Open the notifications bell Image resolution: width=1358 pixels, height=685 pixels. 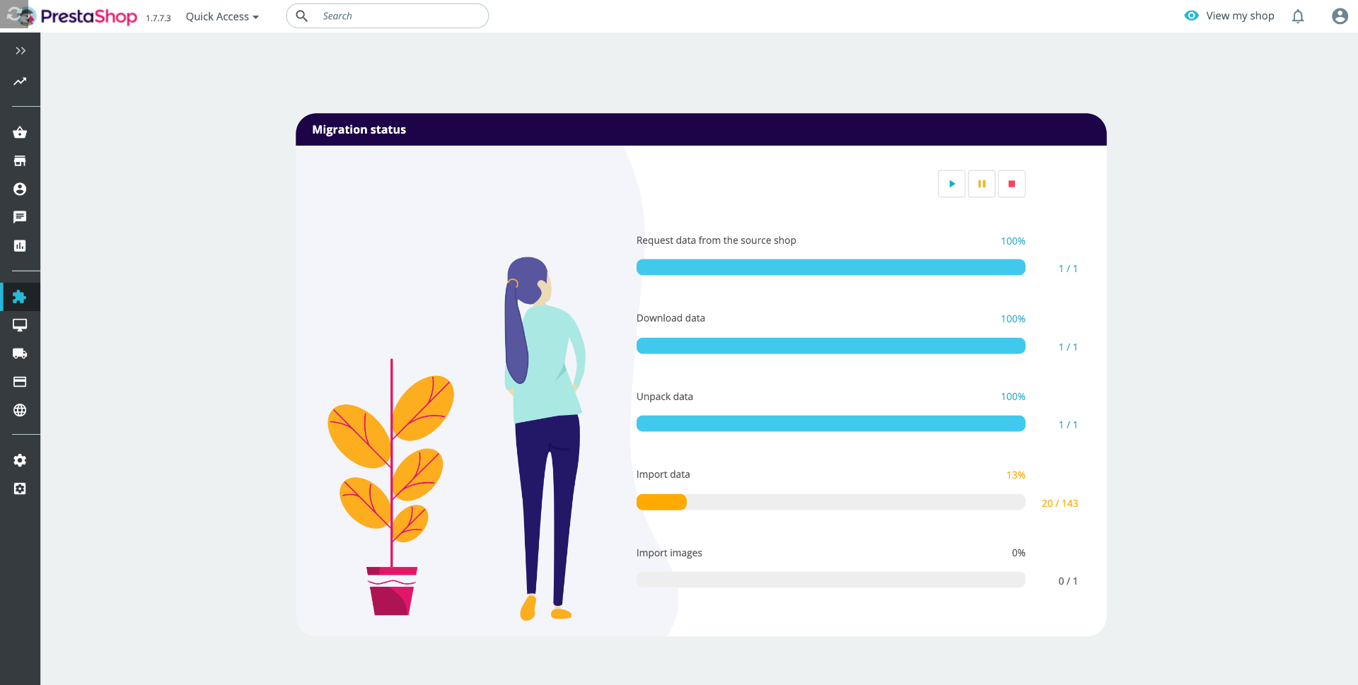point(1298,16)
